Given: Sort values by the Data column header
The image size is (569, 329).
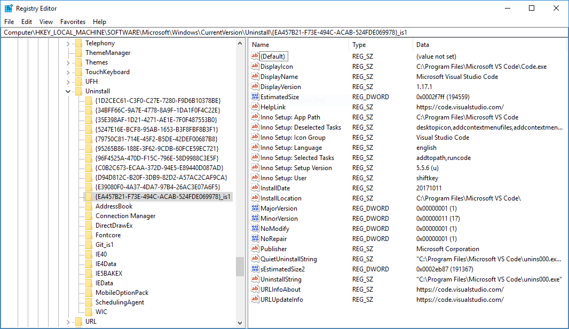Looking at the screenshot, I should (x=490, y=45).
